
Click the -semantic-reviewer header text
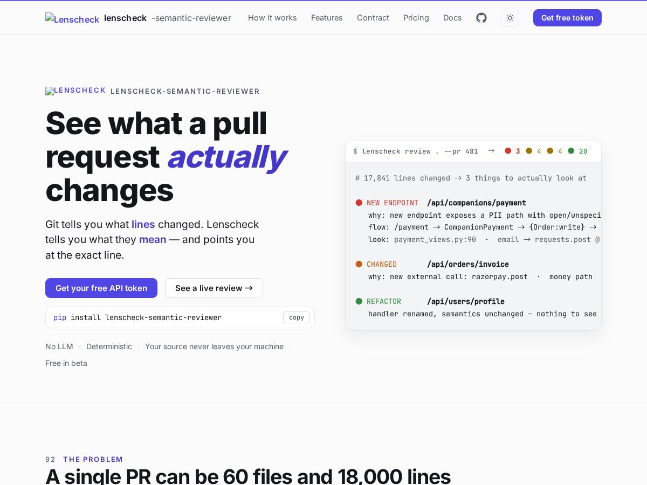pos(191,18)
